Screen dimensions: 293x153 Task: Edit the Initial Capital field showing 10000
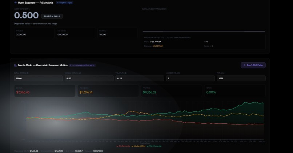click(39, 78)
